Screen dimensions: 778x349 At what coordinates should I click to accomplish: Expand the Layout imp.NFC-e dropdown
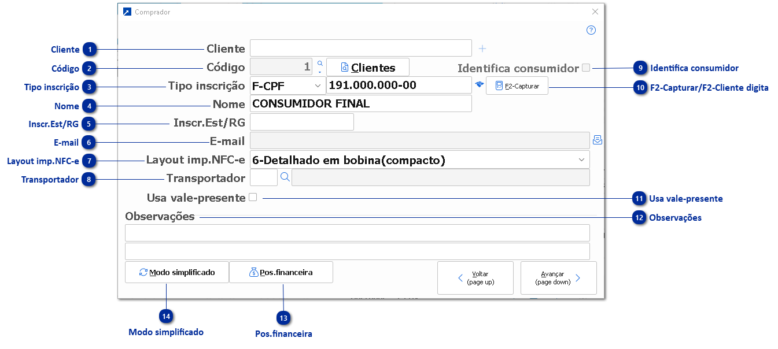(581, 159)
